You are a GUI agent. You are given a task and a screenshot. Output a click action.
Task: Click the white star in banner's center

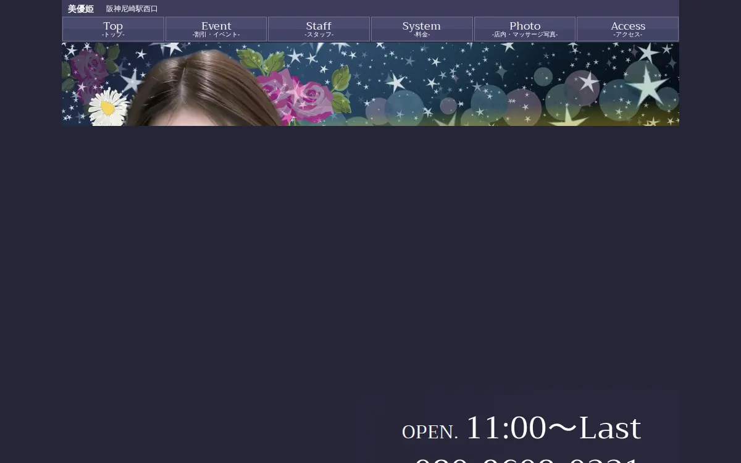pos(395,82)
